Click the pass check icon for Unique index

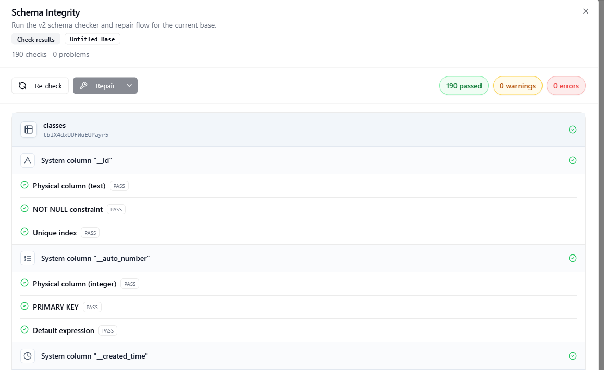point(24,232)
